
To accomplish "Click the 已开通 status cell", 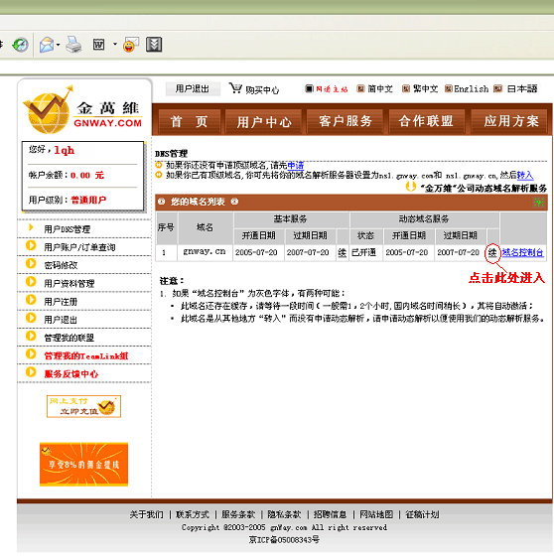I will [364, 252].
